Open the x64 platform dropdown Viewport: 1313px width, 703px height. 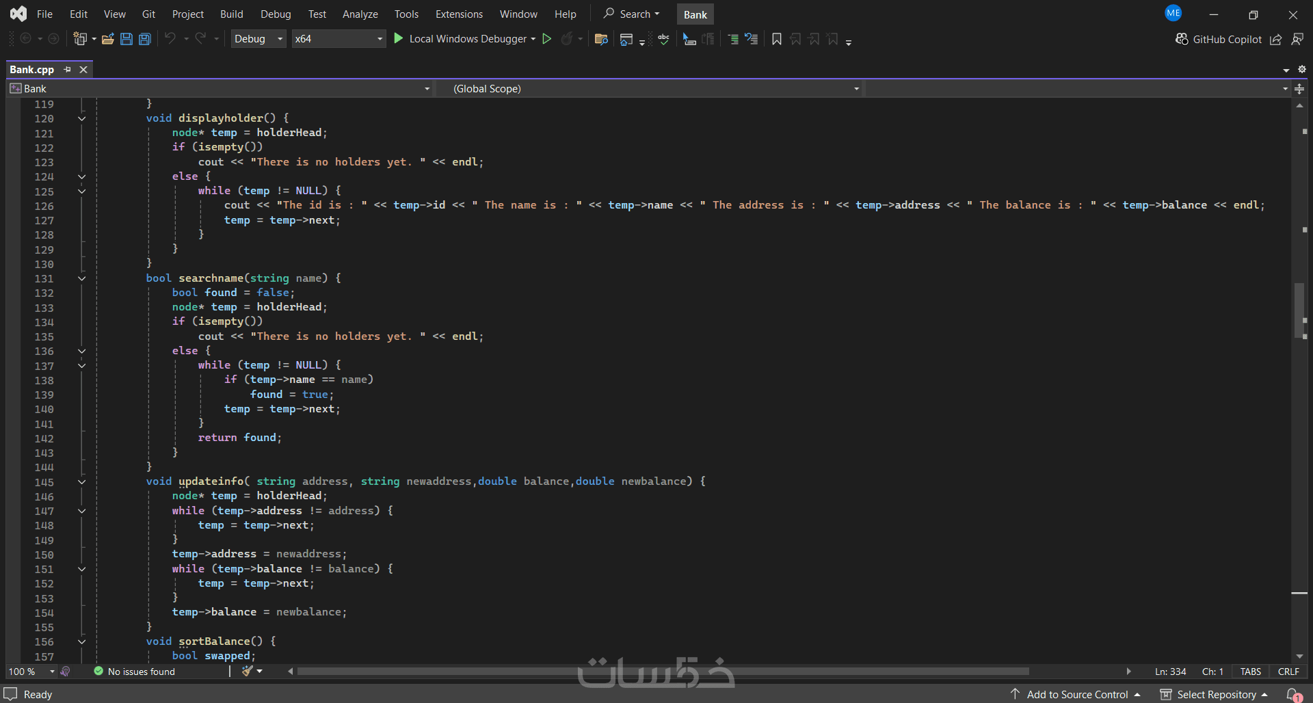click(x=339, y=39)
